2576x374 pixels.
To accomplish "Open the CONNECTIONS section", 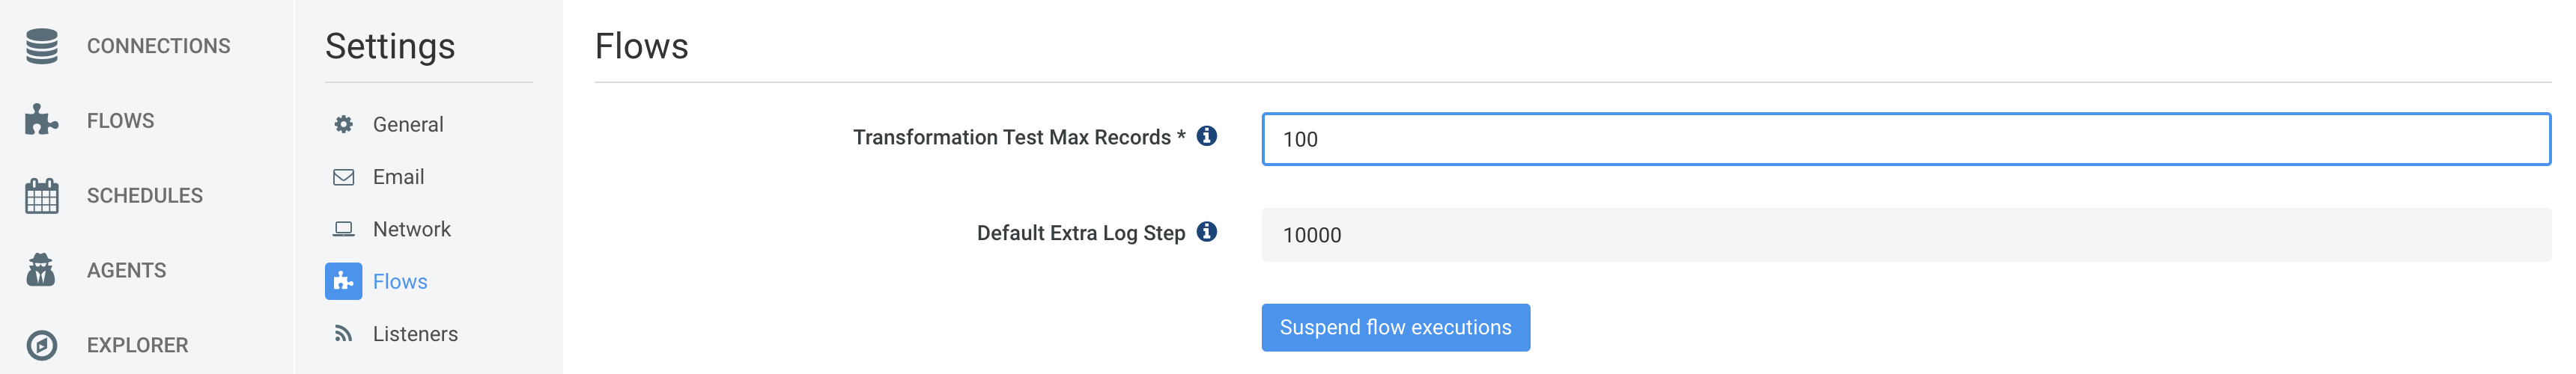I will point(158,46).
